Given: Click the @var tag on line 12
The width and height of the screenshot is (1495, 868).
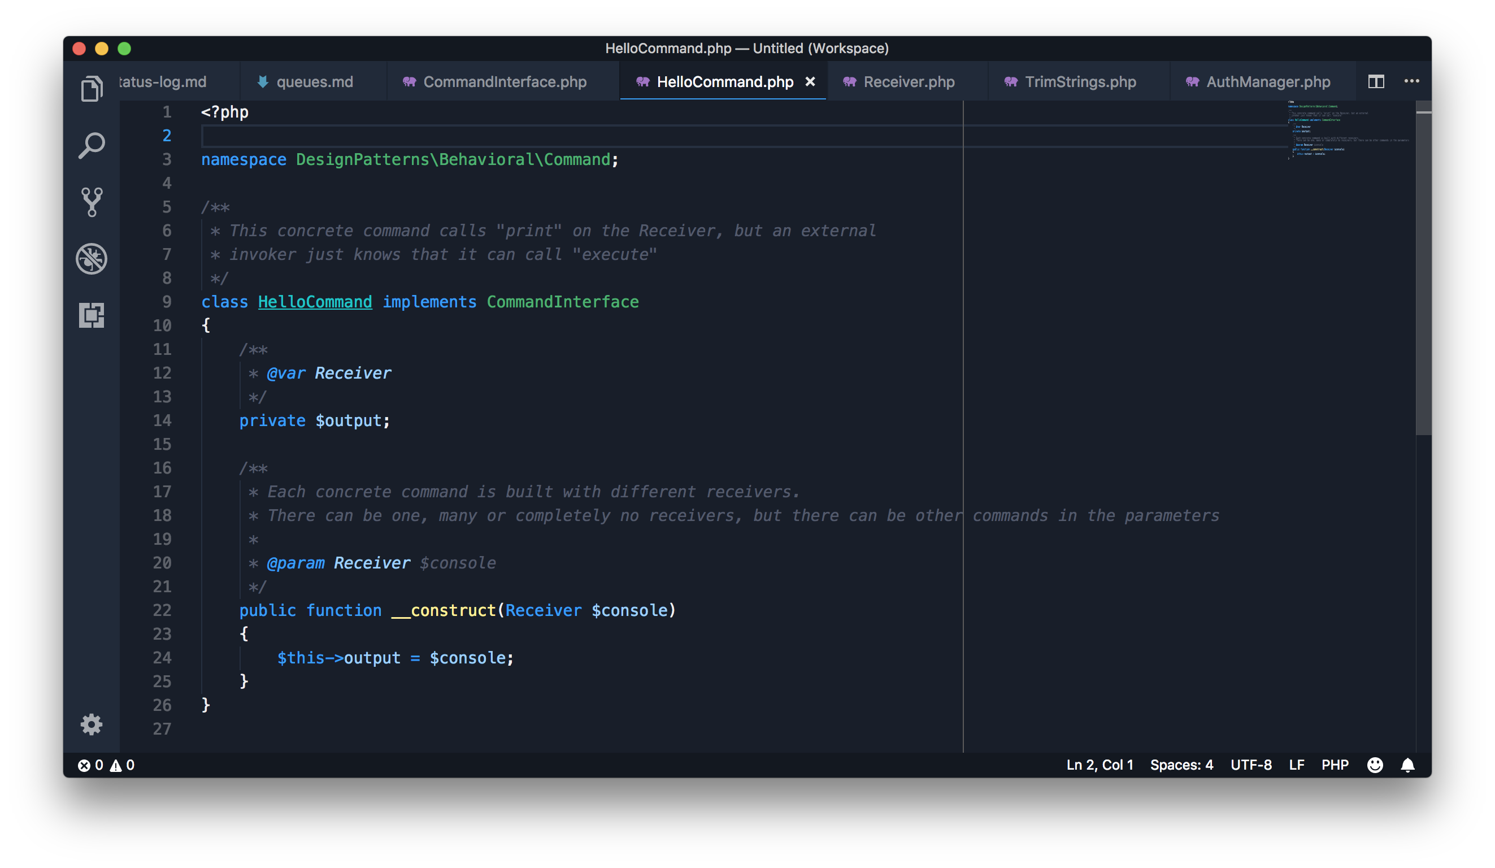Looking at the screenshot, I should (x=286, y=373).
